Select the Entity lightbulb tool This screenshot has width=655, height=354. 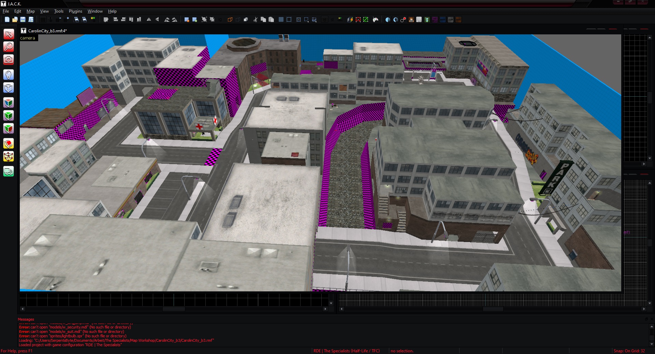[9, 75]
